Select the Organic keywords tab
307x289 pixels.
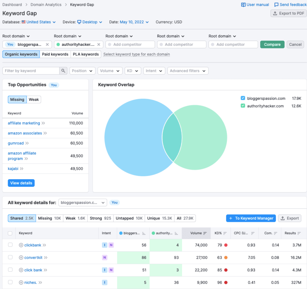21,54
